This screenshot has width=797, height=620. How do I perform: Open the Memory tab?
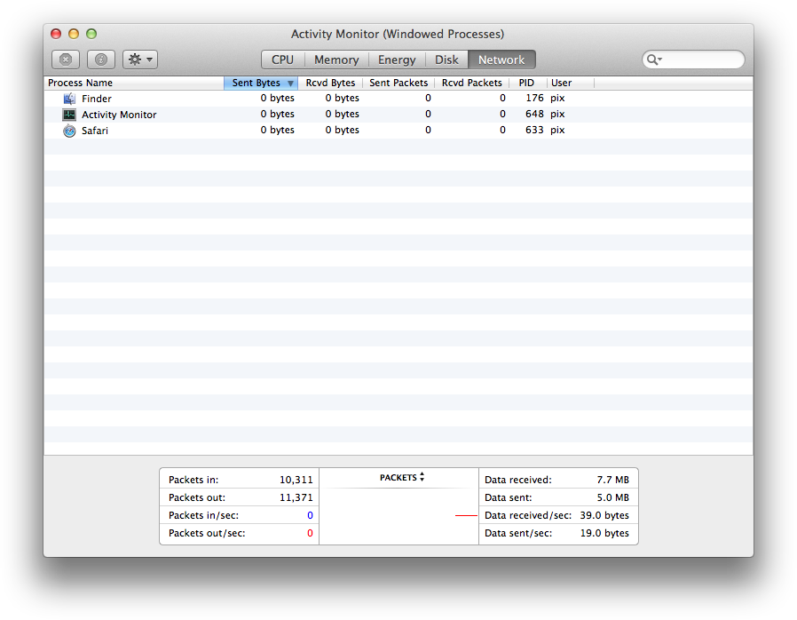click(336, 60)
